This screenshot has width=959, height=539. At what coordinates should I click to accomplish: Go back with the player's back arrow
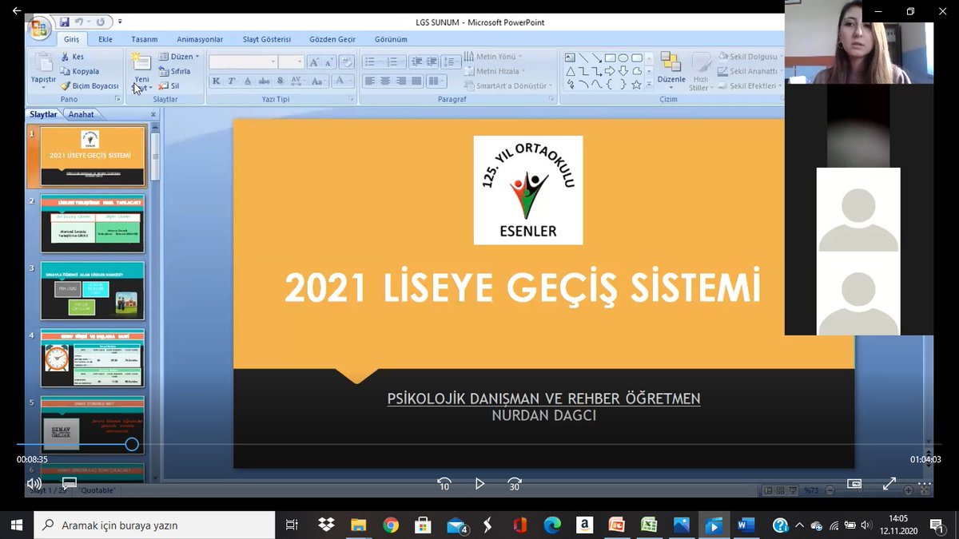[x=17, y=11]
